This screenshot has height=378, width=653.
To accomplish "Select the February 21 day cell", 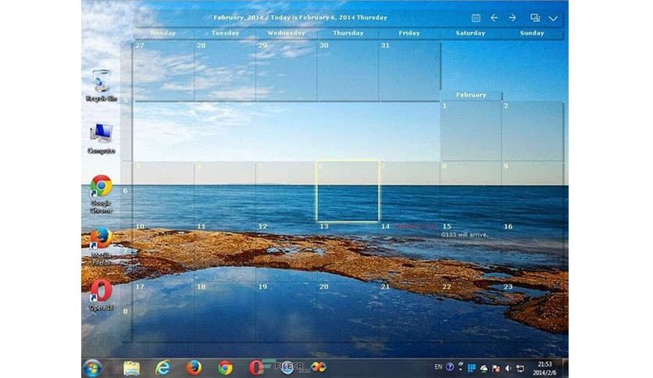I will 409,312.
